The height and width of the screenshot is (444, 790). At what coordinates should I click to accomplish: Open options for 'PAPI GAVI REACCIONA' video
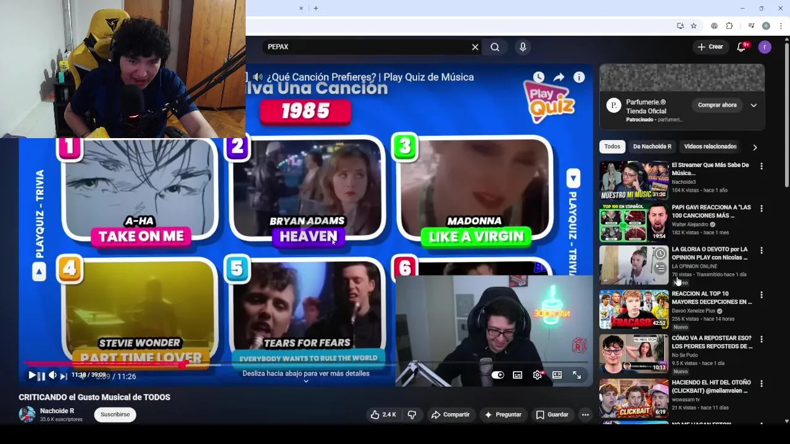[x=762, y=208]
